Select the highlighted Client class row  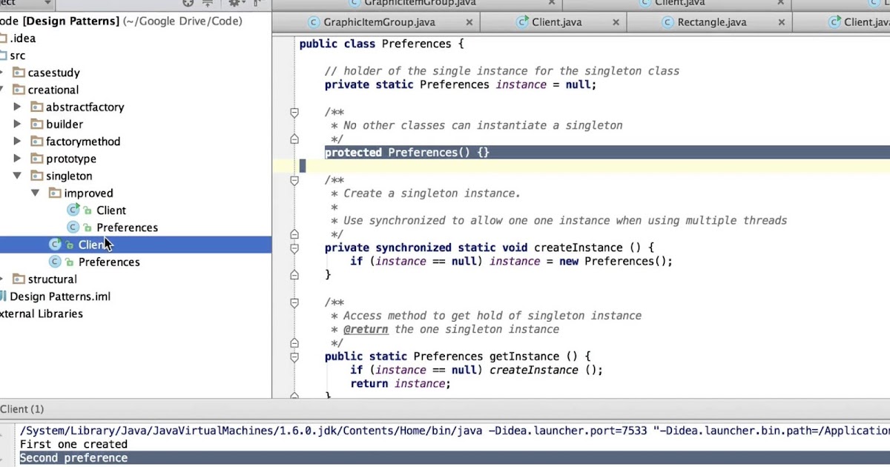click(136, 245)
